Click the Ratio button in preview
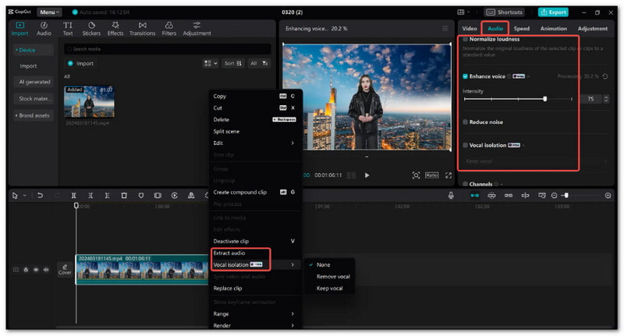624x336 pixels. (x=432, y=175)
